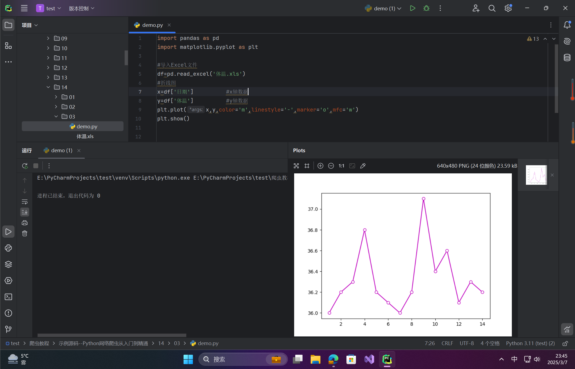Click the Debug bug icon
575x369 pixels.
click(x=426, y=8)
